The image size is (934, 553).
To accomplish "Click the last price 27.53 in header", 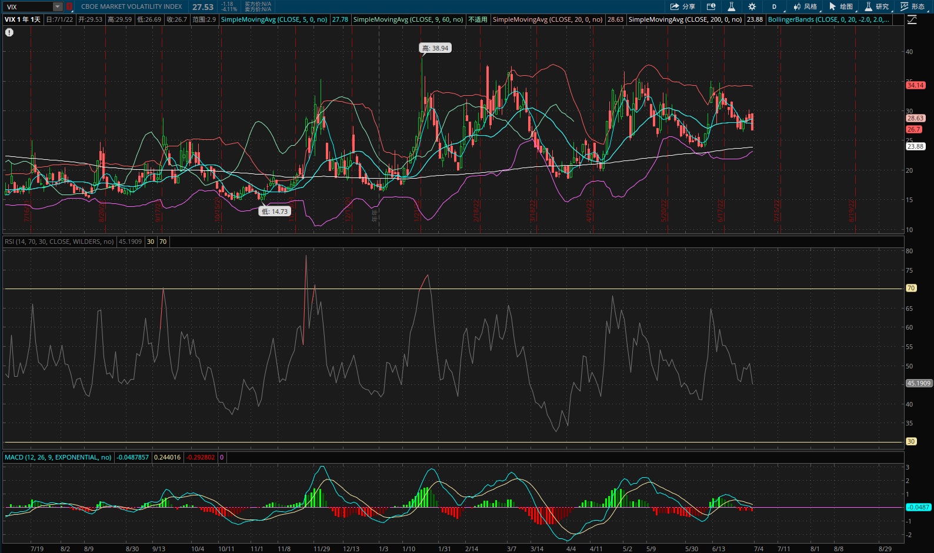I will 203,7.
